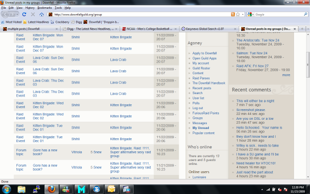Image resolution: width=310 pixels, height=194 pixels.
Task: Open the Popular content link
Action: (x=203, y=133)
